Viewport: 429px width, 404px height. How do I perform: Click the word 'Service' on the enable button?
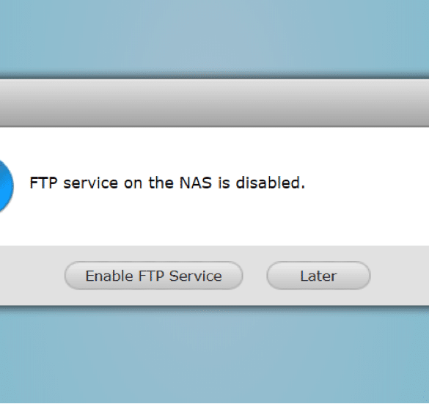(196, 276)
